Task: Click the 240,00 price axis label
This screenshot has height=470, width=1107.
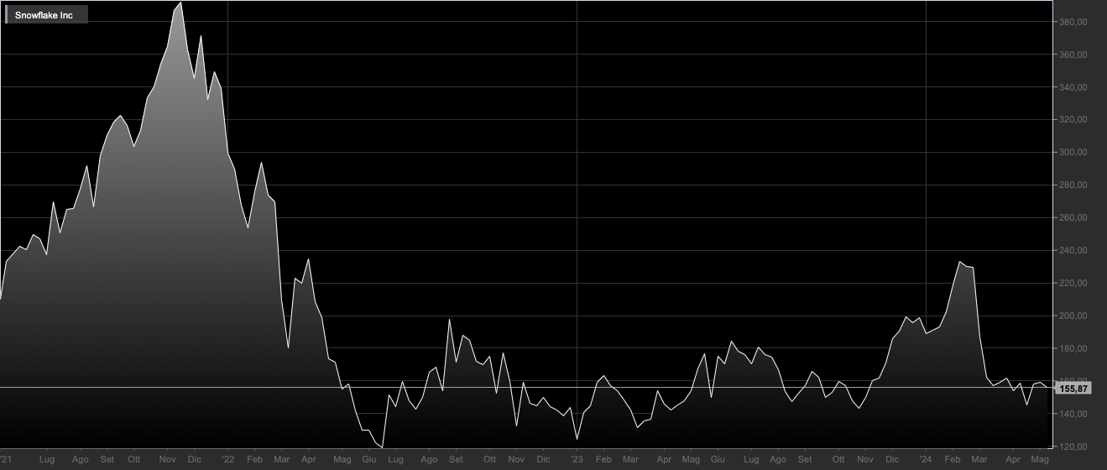Action: (1075, 251)
